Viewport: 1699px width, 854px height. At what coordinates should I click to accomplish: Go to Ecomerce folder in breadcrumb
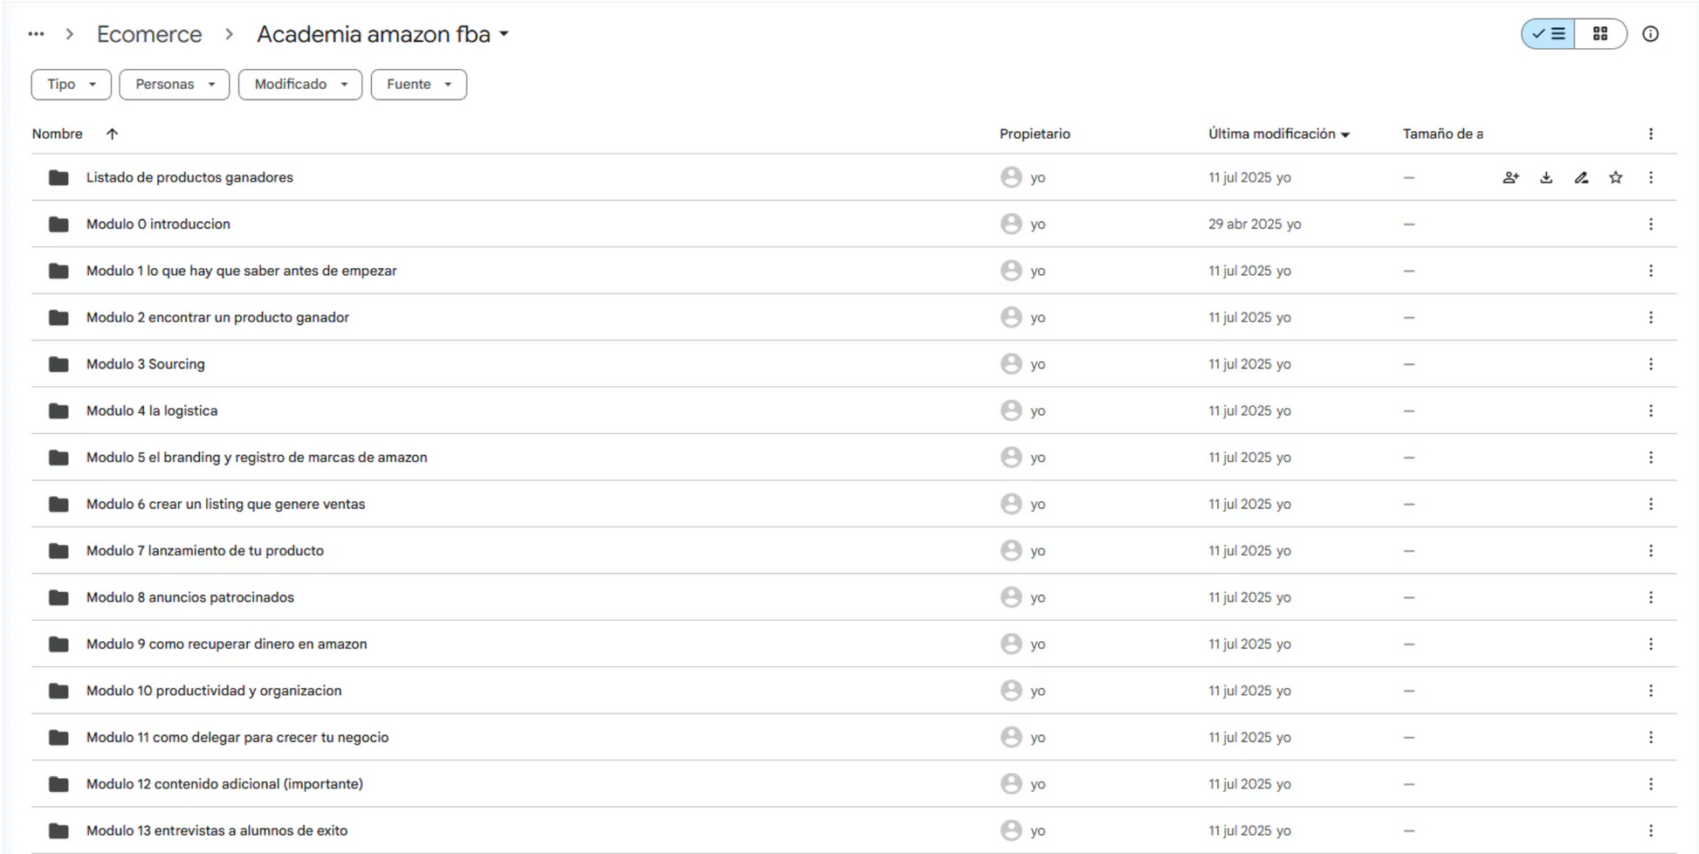click(x=149, y=34)
